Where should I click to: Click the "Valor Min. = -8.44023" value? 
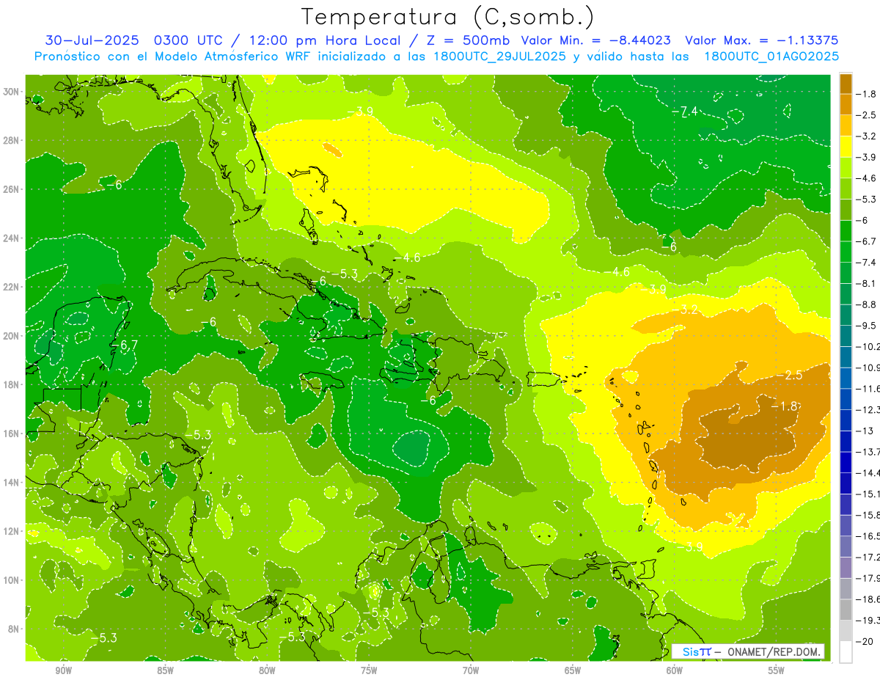pyautogui.click(x=595, y=40)
